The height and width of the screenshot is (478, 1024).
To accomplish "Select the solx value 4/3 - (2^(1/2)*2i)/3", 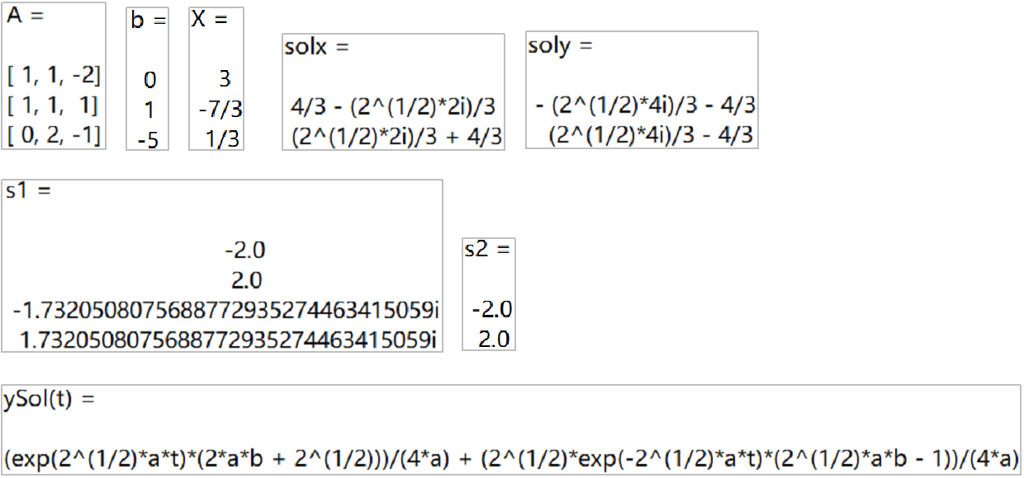I will point(395,106).
